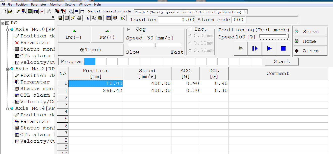Open the Manual operation mode dropdown
The width and height of the screenshot is (333, 154).
246,12
